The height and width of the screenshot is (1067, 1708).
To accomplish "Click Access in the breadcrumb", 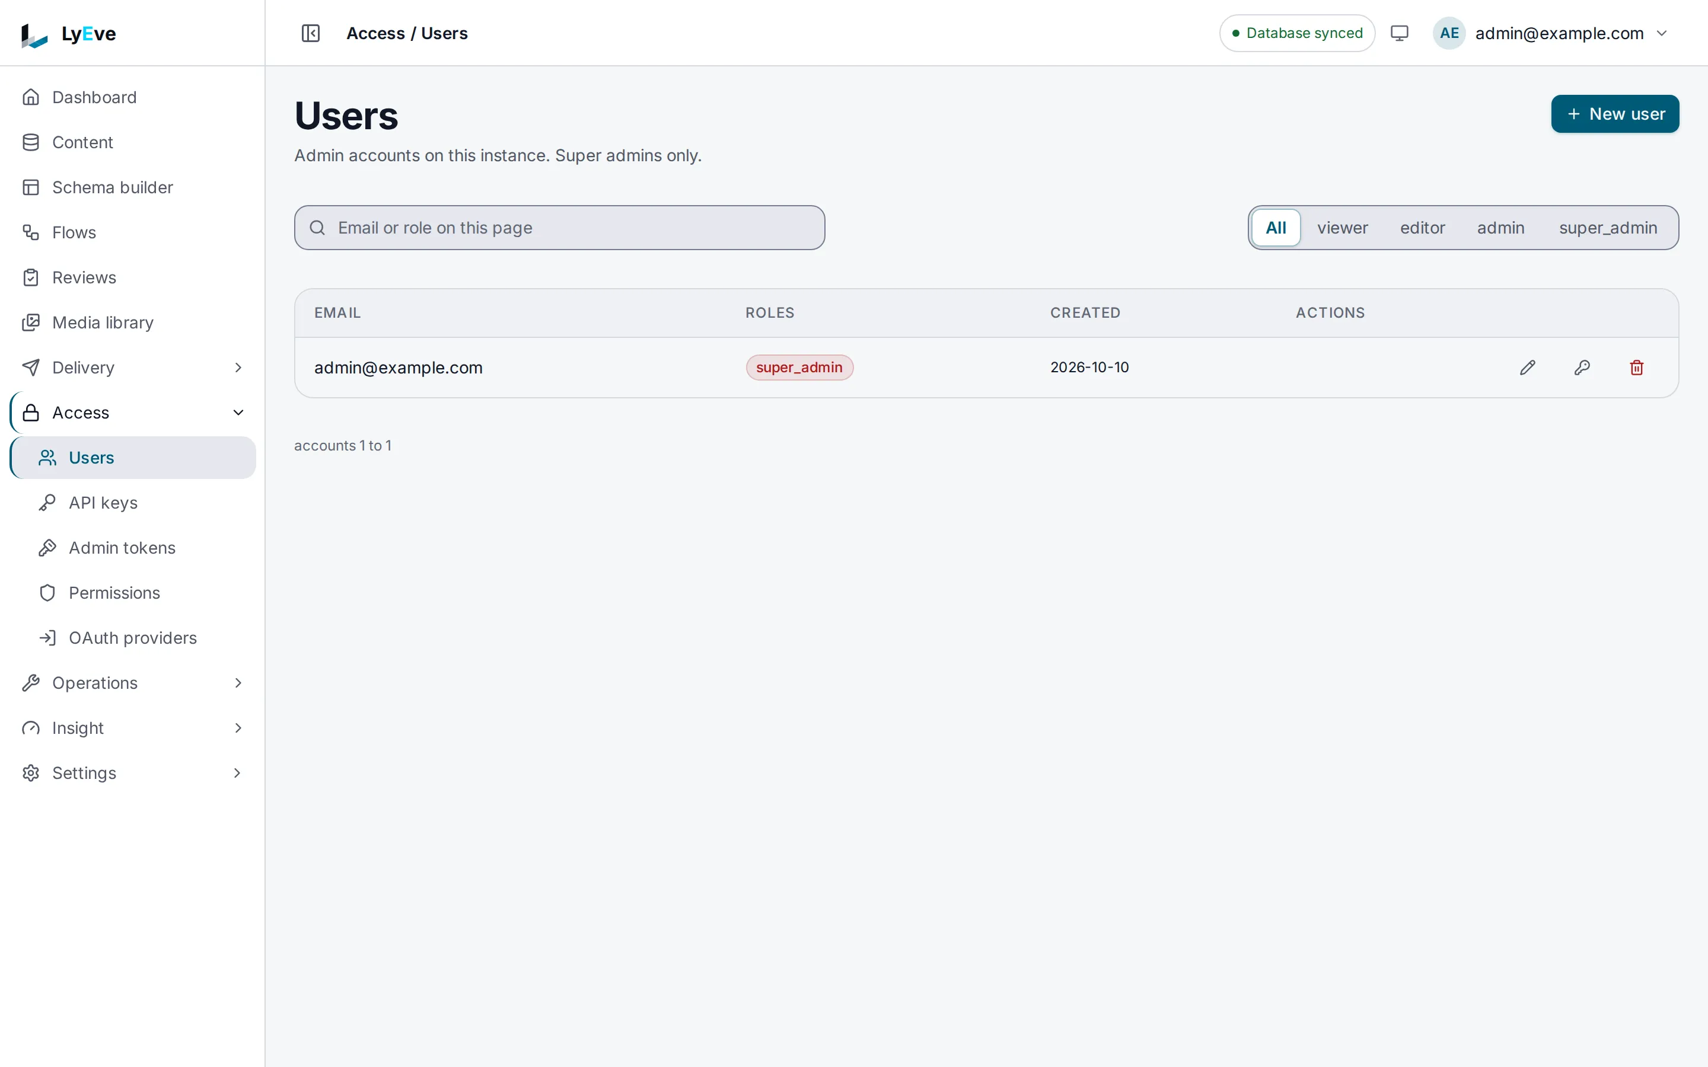I will pos(375,33).
